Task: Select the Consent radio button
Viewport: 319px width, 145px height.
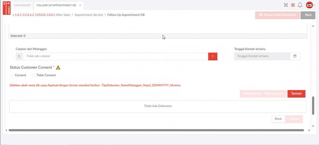Action: pyautogui.click(x=12, y=75)
